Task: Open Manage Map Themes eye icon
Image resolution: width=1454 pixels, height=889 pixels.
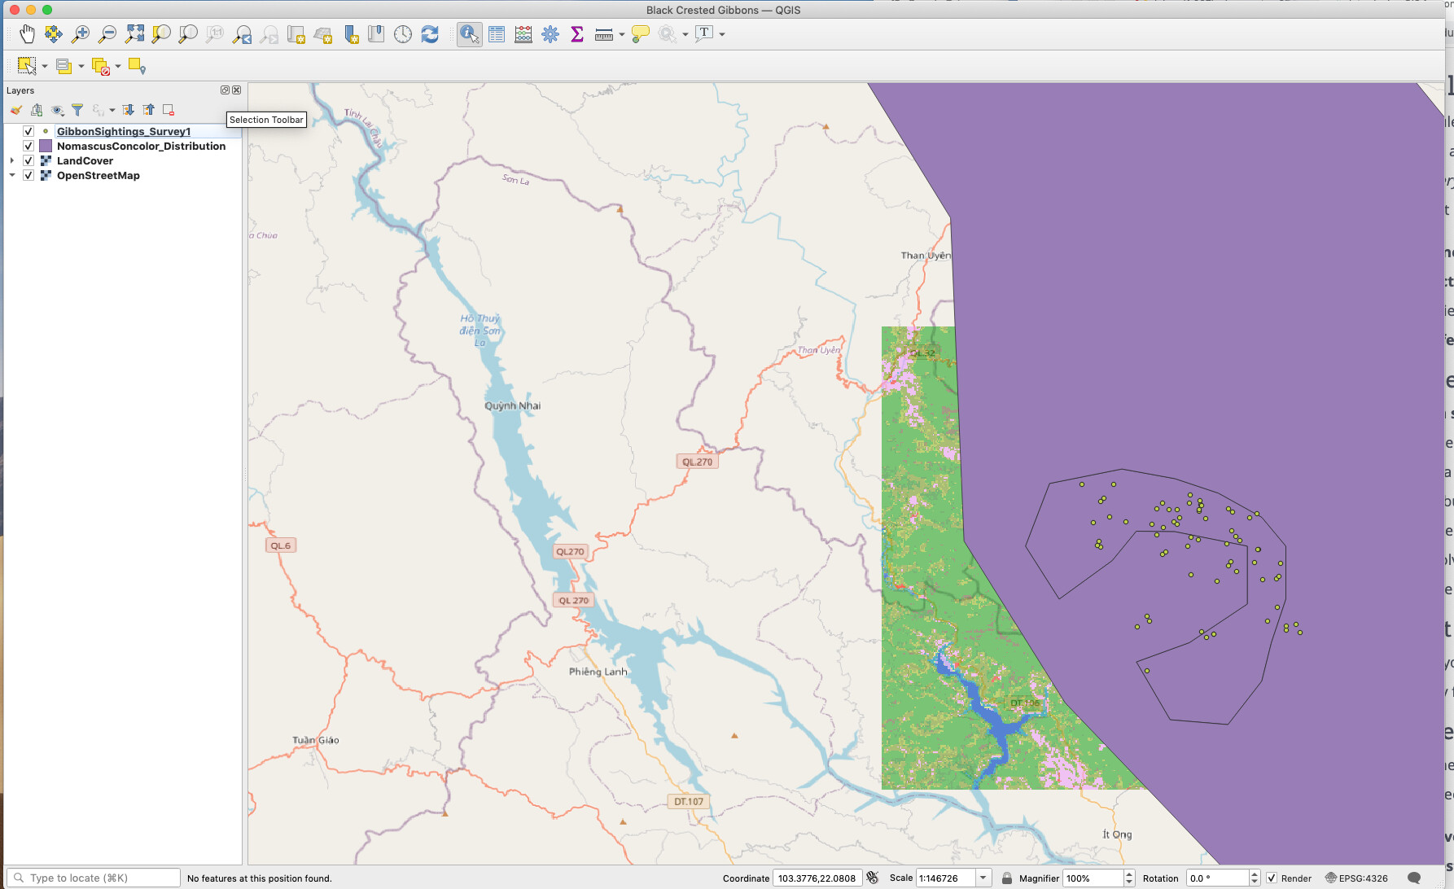Action: coord(57,110)
